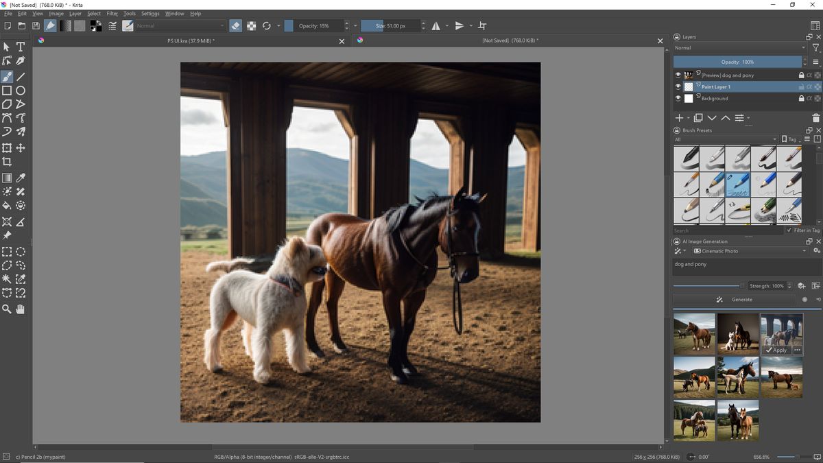Delete the selected layer using the trash icon
This screenshot has height=463, width=823.
(816, 117)
